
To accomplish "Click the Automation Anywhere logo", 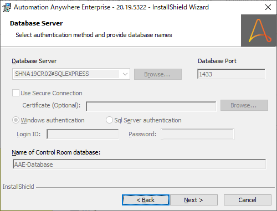I will pyautogui.click(x=259, y=30).
